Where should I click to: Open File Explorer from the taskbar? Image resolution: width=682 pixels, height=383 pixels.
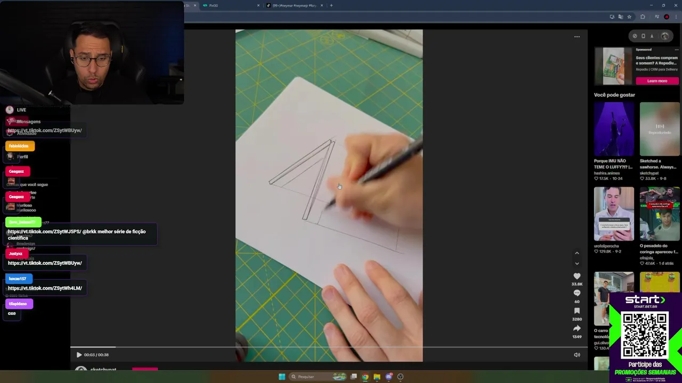377,377
